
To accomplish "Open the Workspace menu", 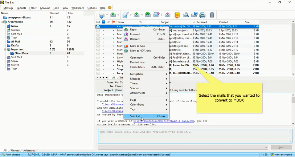I will (x=78, y=8).
